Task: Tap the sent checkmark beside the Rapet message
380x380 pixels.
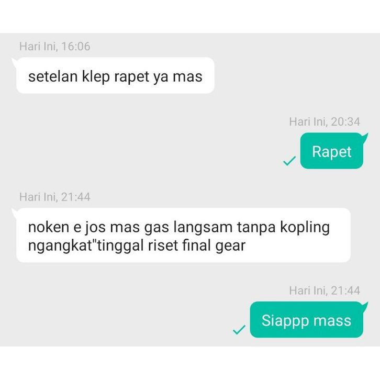Action: point(289,161)
